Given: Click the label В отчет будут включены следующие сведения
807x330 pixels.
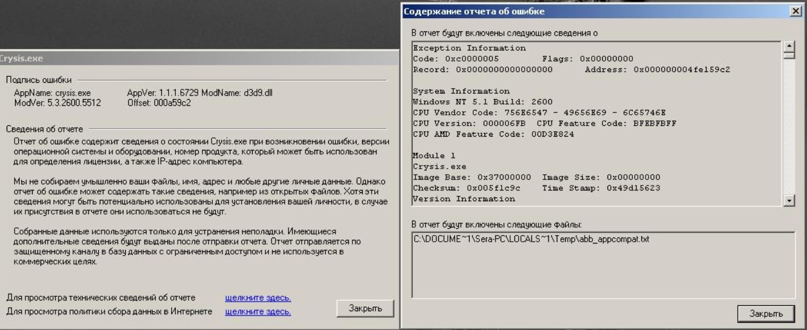Looking at the screenshot, I should (505, 33).
